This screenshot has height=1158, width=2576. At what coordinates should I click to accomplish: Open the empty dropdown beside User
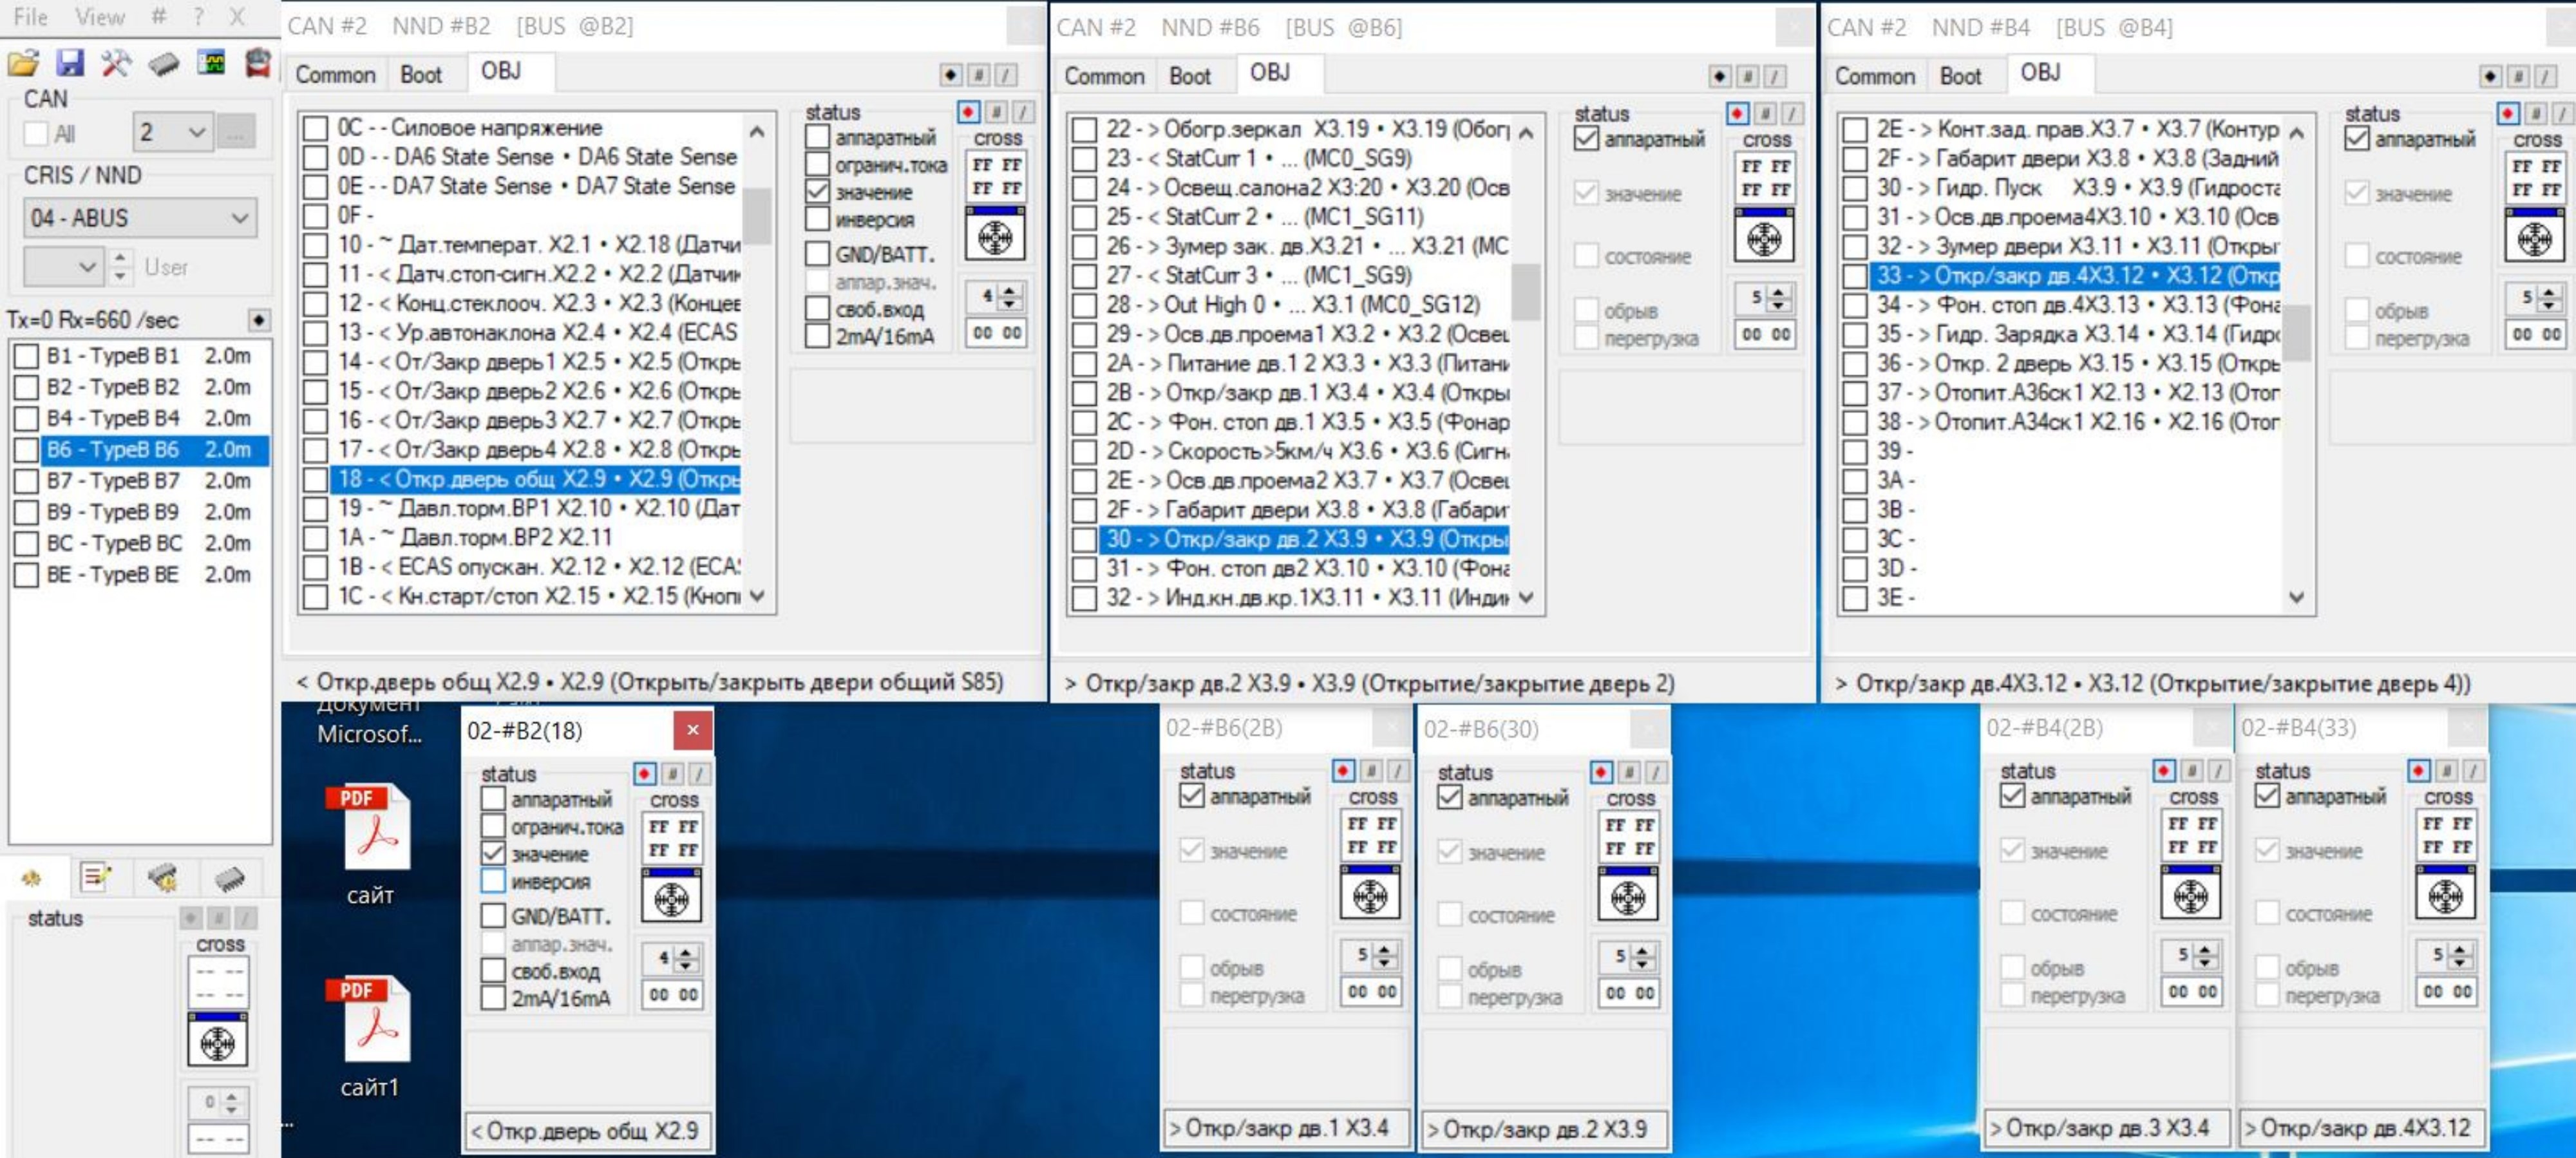coord(64,266)
